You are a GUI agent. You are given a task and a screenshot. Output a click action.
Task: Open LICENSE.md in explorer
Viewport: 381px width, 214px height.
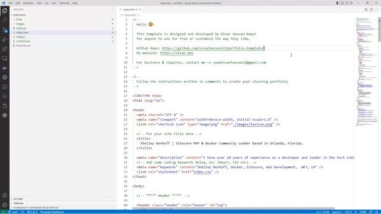(63, 41)
